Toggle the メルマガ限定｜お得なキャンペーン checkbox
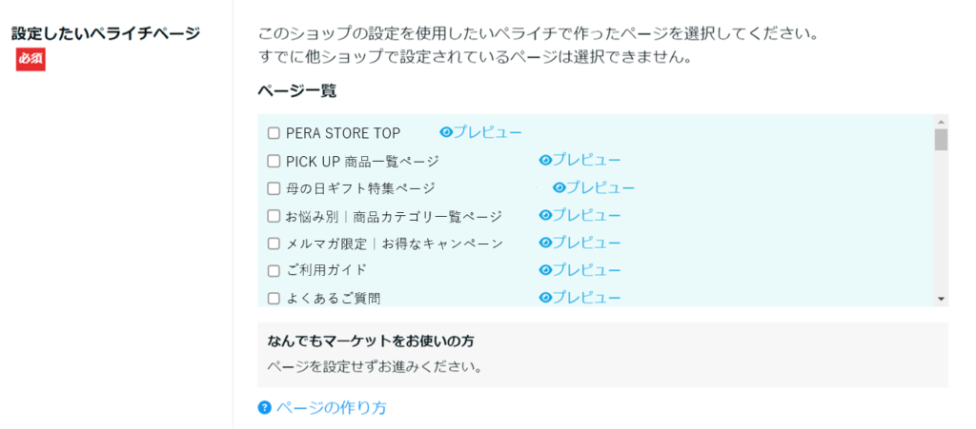Image resolution: width=976 pixels, height=429 pixels. (274, 244)
